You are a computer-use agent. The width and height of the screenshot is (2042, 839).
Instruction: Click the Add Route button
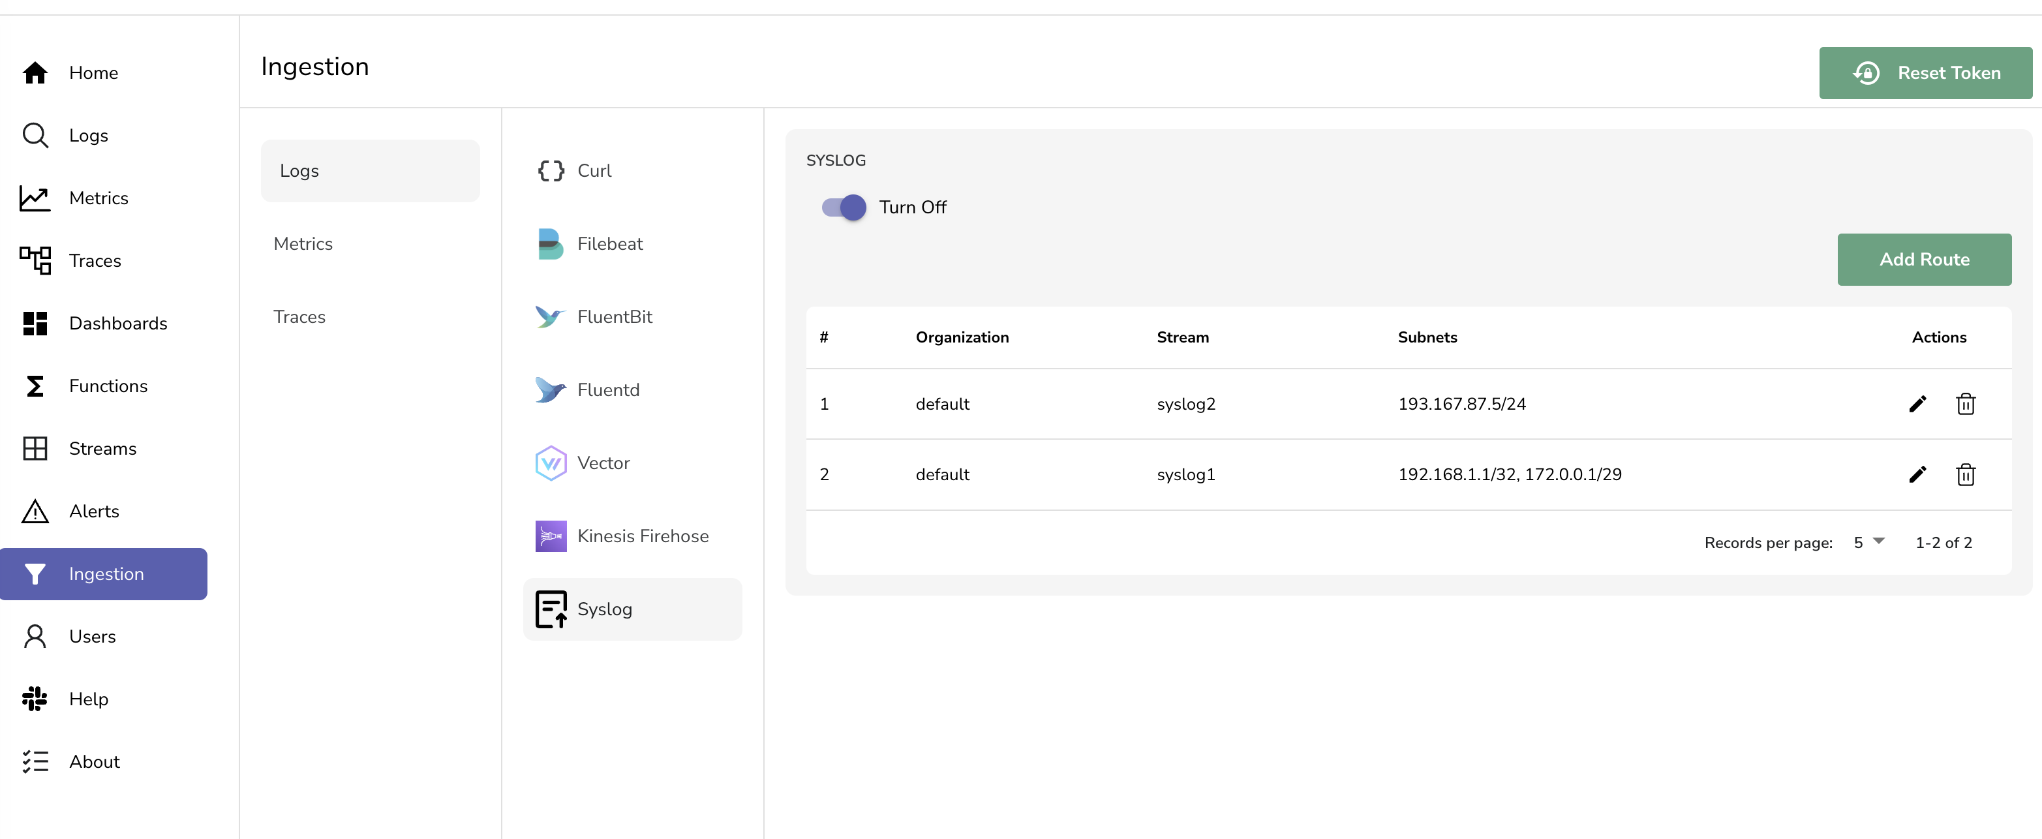coord(1923,259)
